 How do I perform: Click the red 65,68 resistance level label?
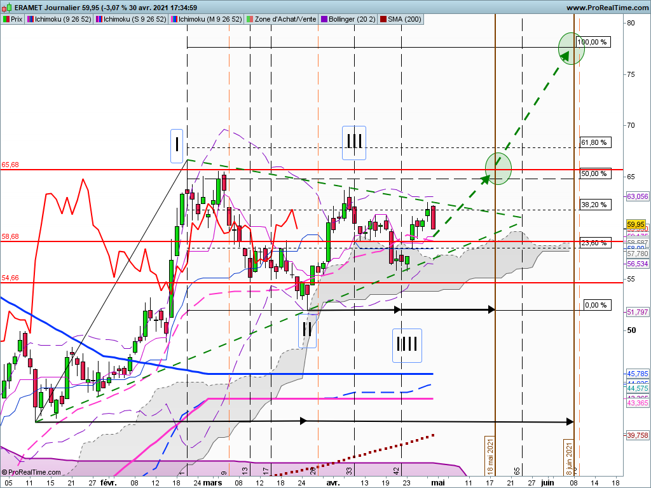[x=10, y=165]
